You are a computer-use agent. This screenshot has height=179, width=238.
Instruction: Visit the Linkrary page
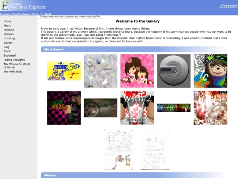click(9, 34)
